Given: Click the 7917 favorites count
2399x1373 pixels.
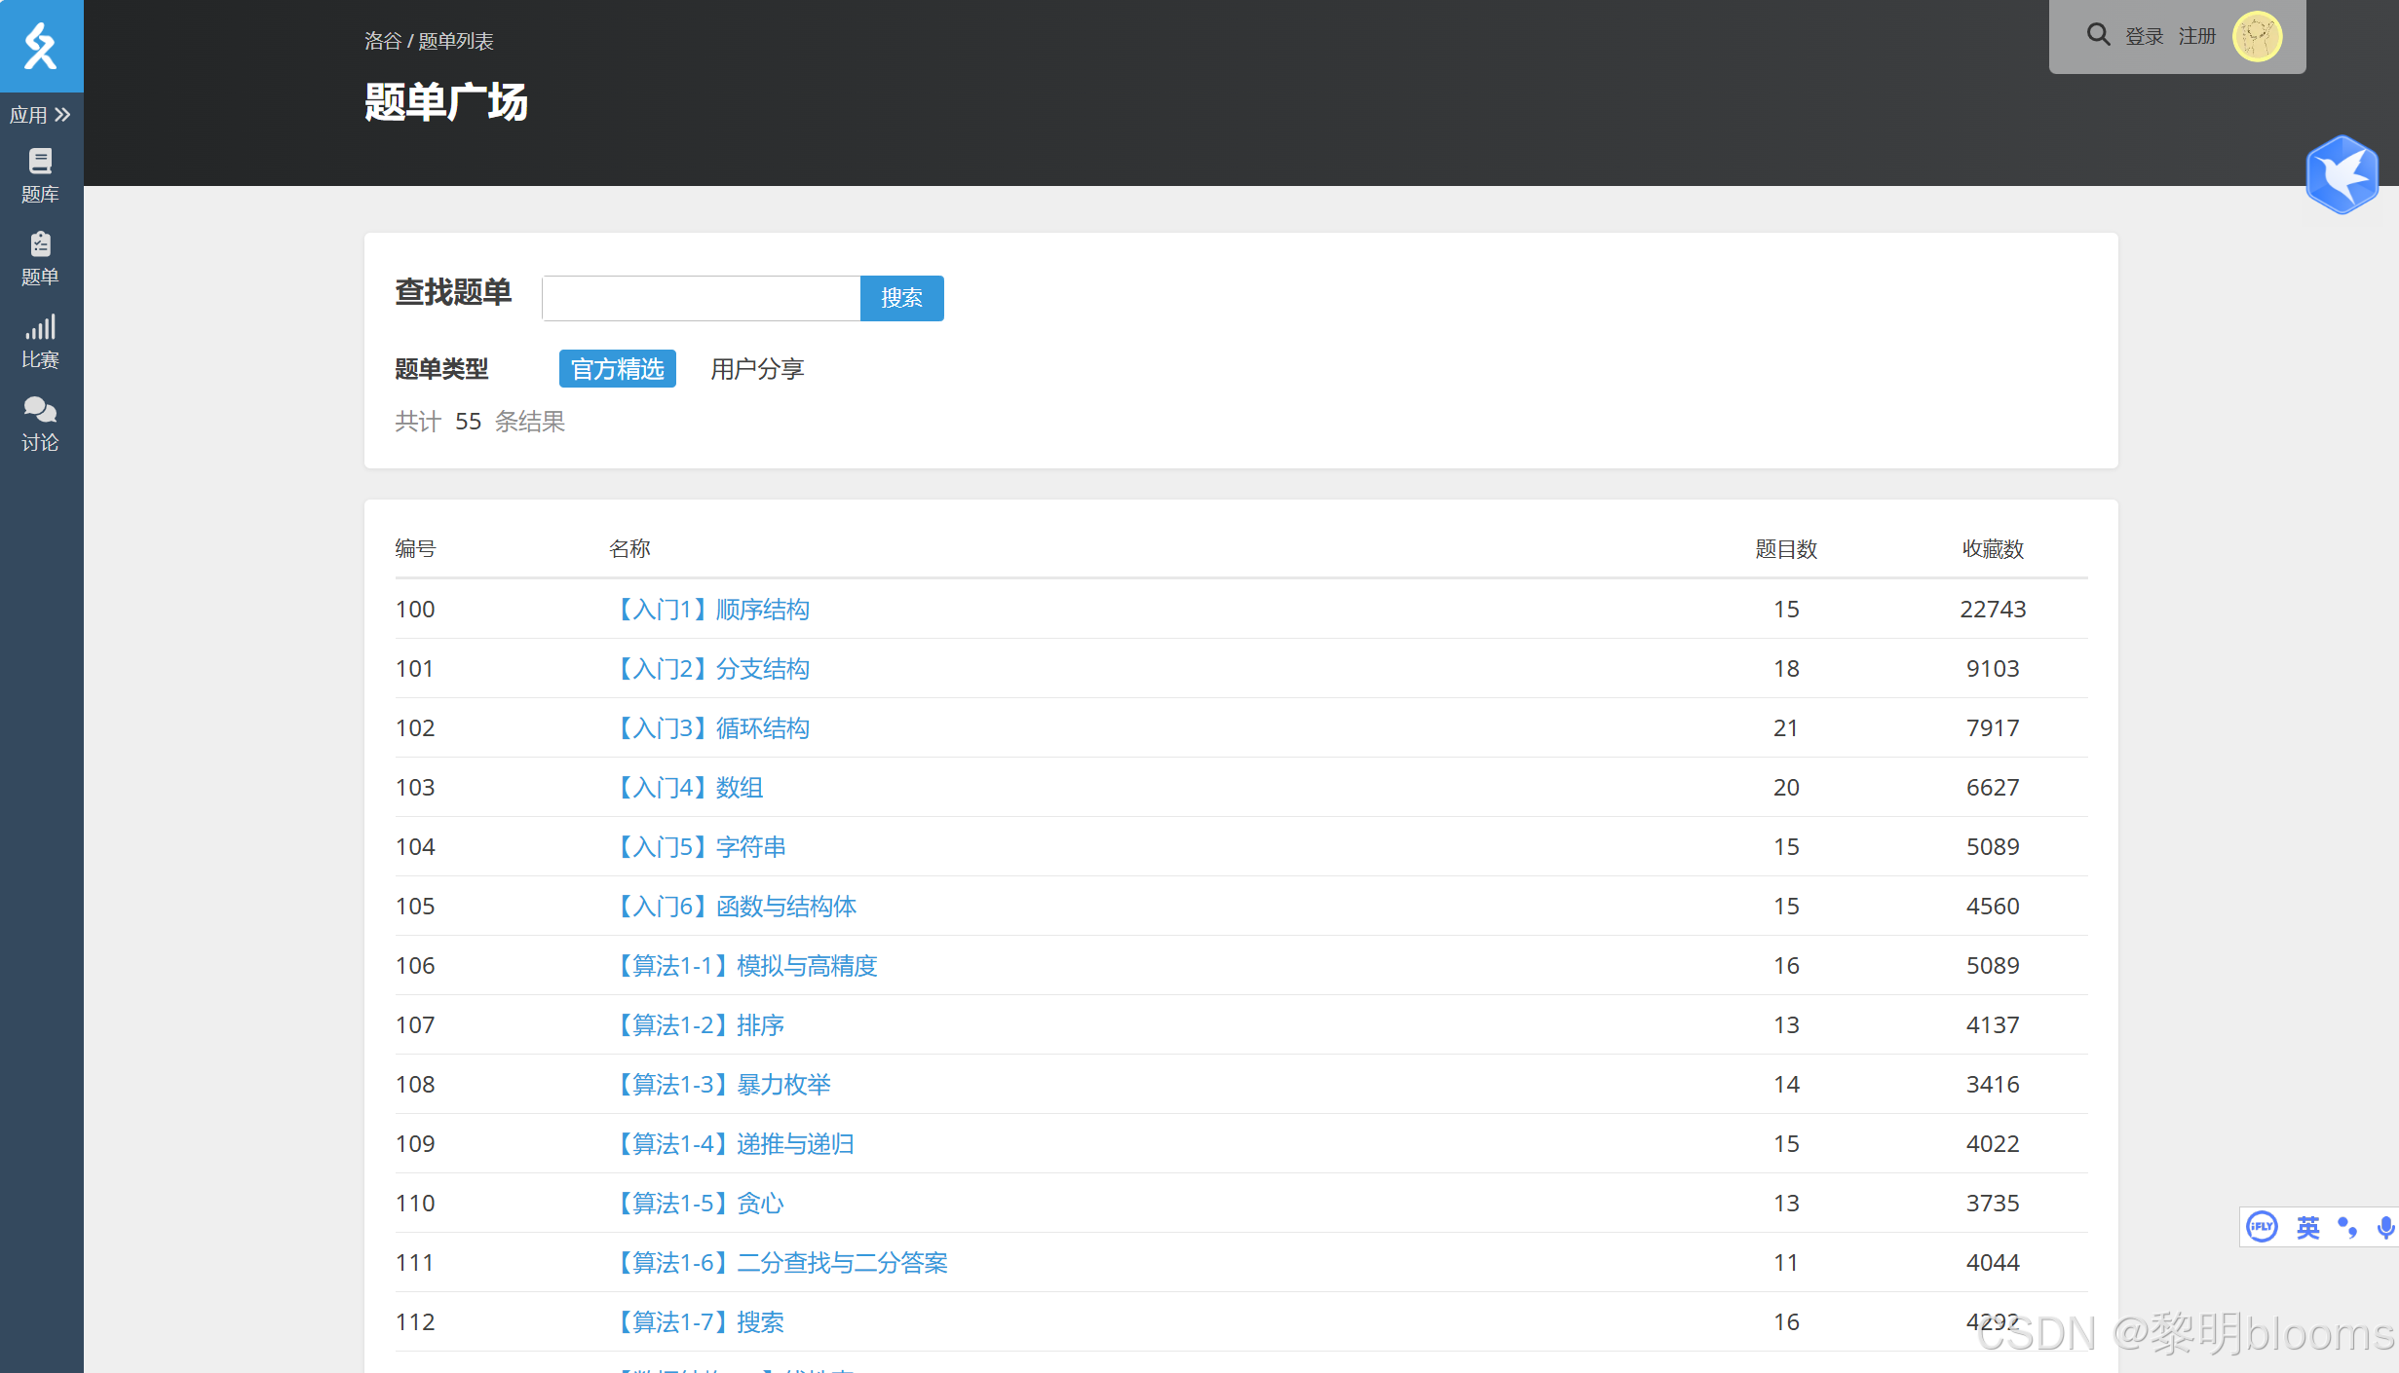Looking at the screenshot, I should tap(1993, 728).
